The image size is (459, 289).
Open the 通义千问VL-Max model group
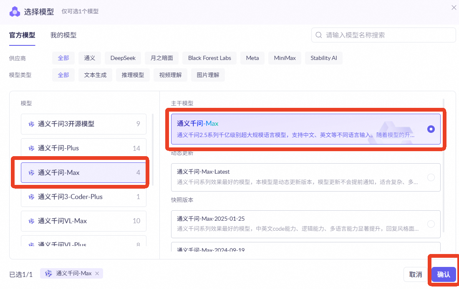click(x=83, y=221)
